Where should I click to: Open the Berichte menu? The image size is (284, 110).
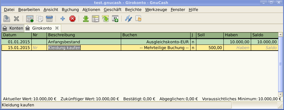[133, 10]
